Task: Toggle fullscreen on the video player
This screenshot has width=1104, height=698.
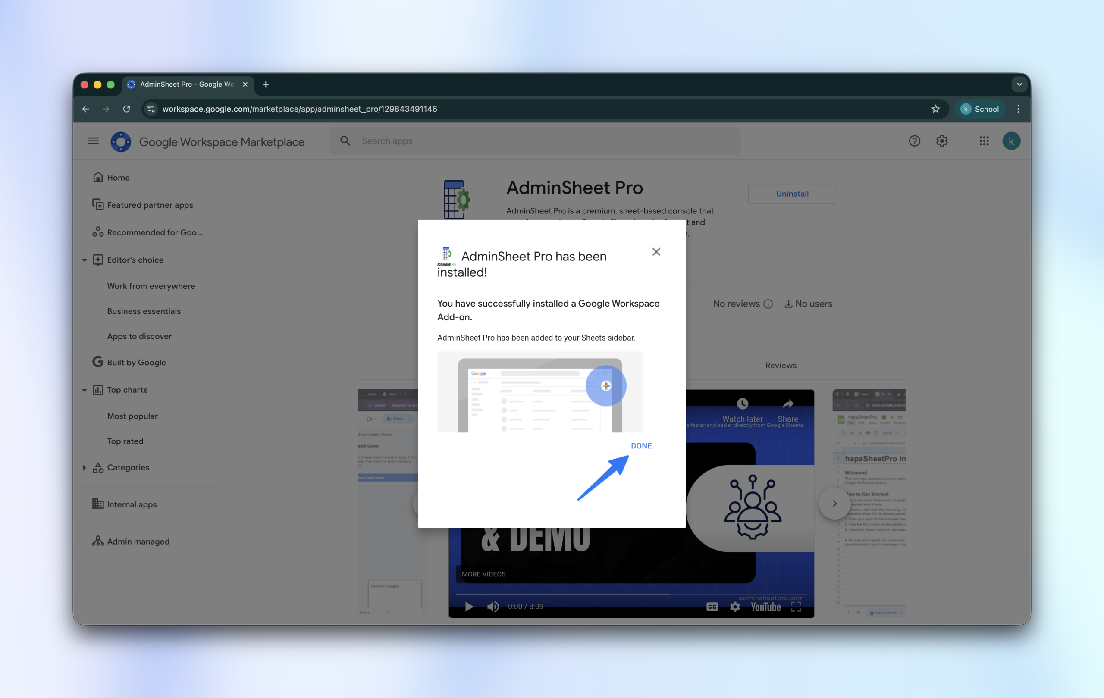Action: (796, 606)
